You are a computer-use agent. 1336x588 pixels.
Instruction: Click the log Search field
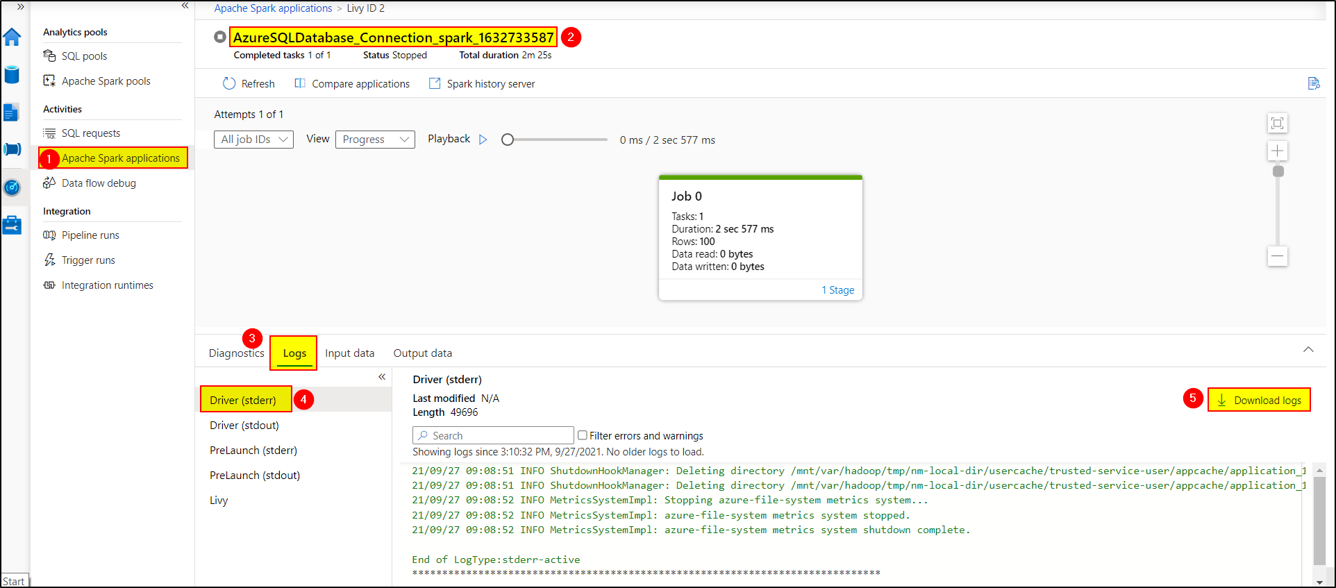point(493,435)
